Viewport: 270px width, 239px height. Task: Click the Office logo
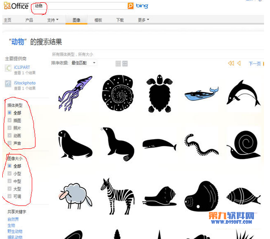16,6
